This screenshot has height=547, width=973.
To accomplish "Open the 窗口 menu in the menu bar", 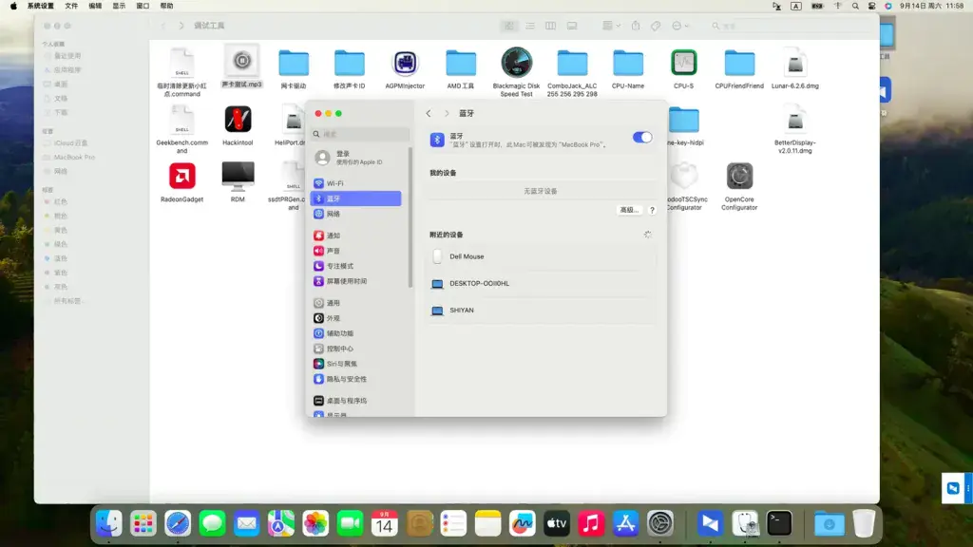I will coord(143,6).
